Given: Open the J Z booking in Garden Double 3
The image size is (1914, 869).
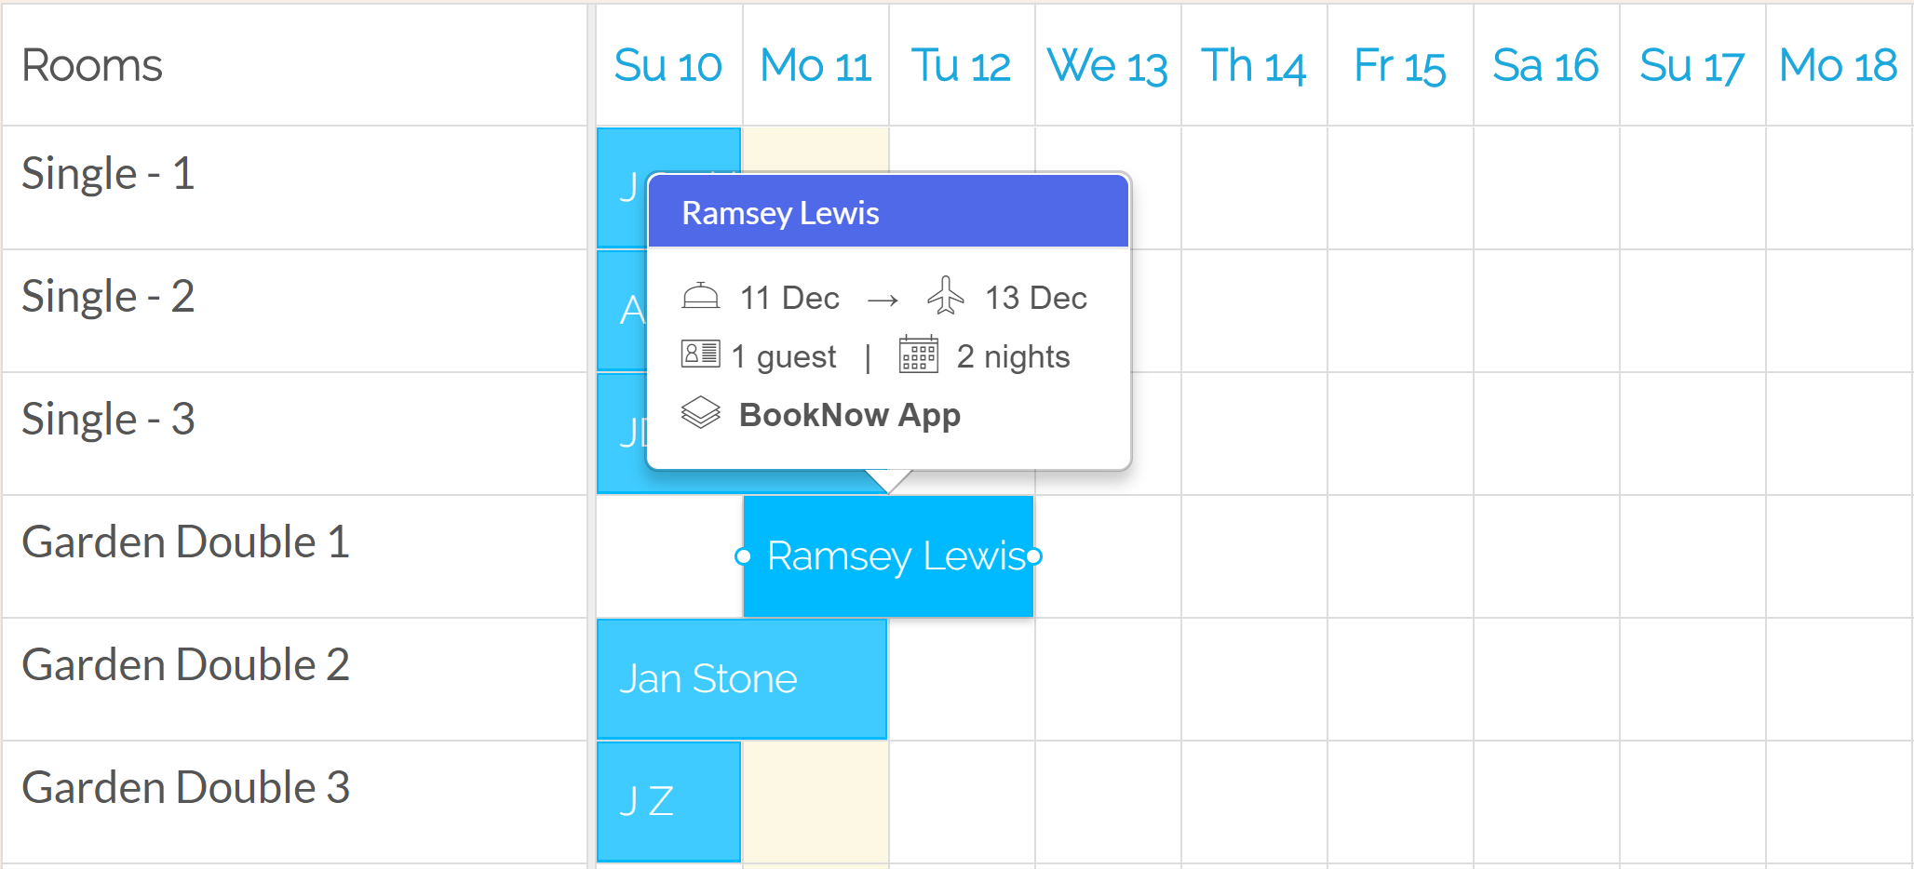Looking at the screenshot, I should coord(668,802).
